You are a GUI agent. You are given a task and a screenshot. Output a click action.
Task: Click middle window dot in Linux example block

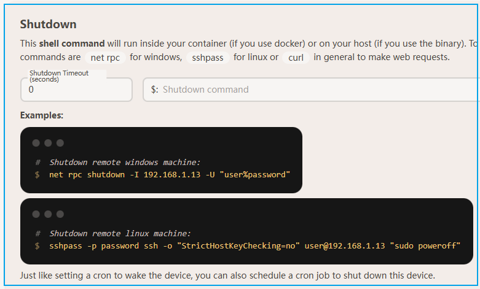click(48, 214)
